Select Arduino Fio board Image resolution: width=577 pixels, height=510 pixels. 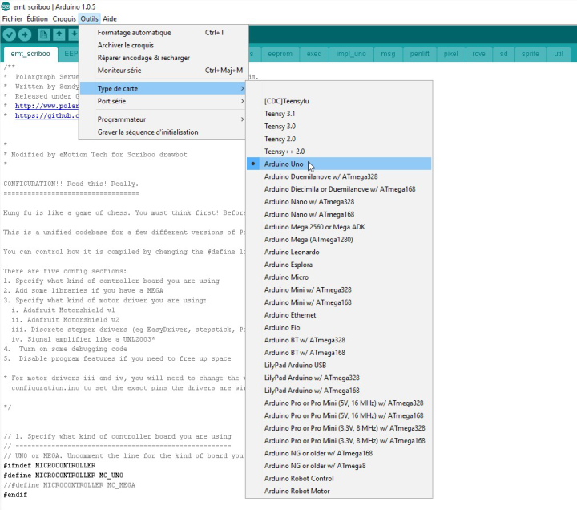(x=339, y=327)
